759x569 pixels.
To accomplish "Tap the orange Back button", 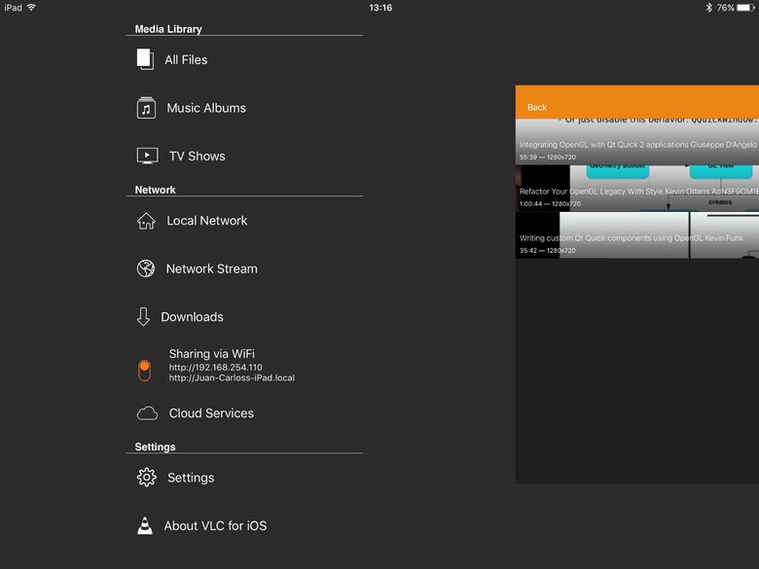I will (537, 107).
